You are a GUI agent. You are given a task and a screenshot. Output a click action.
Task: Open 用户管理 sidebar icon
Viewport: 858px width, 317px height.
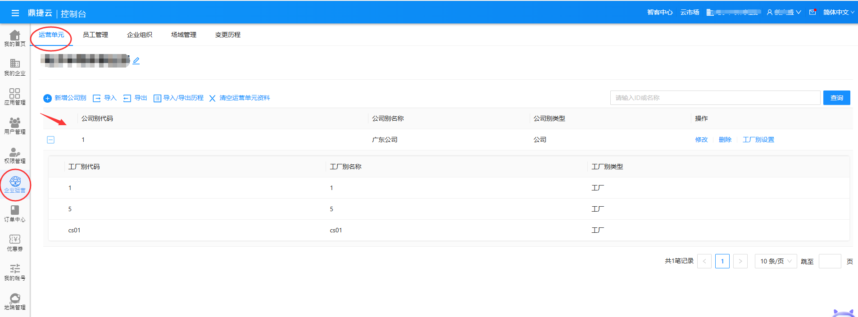[15, 126]
